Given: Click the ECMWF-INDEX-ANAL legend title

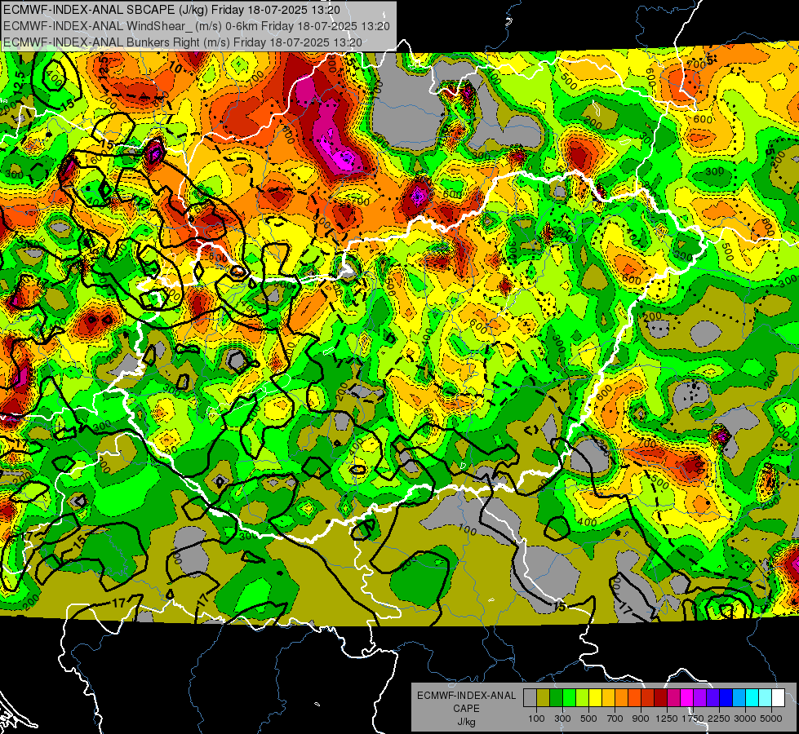Looking at the screenshot, I should click(x=467, y=696).
